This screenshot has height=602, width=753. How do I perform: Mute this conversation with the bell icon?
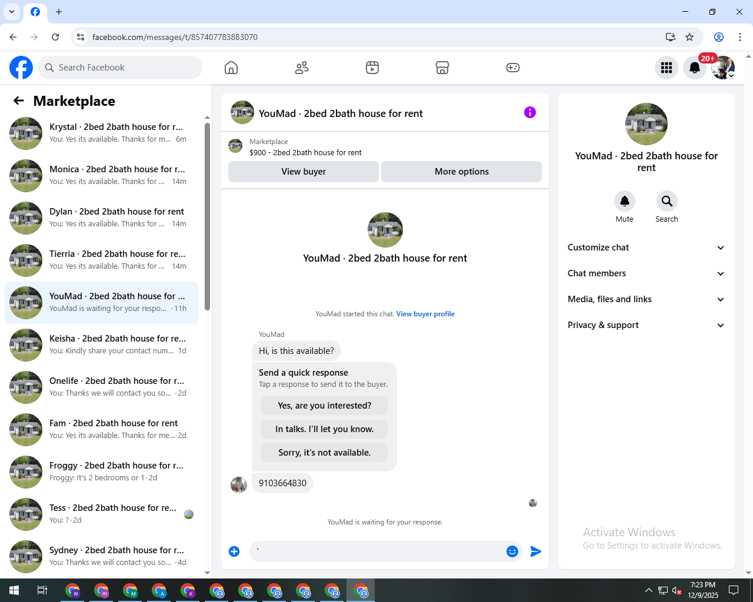tap(625, 201)
